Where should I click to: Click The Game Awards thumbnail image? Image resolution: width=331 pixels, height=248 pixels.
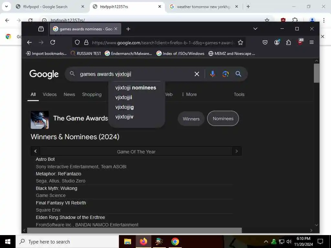40,120
